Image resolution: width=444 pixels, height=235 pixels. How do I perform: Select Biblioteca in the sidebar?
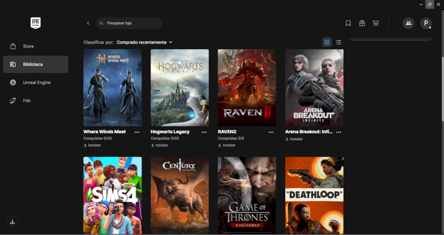point(36,64)
